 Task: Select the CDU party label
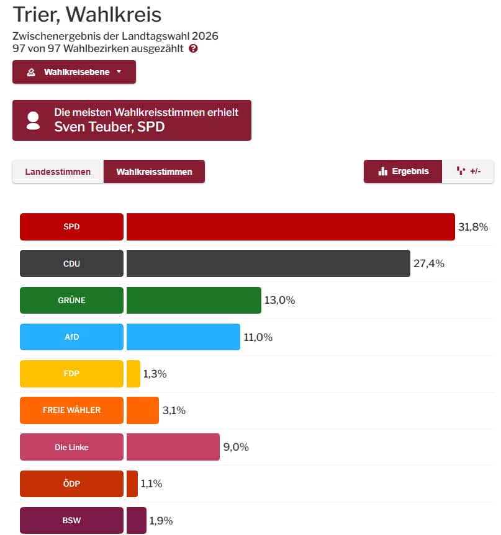tap(71, 263)
